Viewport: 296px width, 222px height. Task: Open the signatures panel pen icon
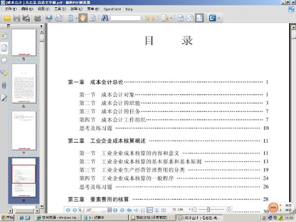pos(4,98)
